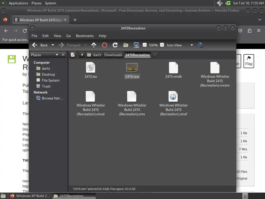265x199 pixels.
Task: Open the Icon View mode dropdown
Action: tap(180, 45)
